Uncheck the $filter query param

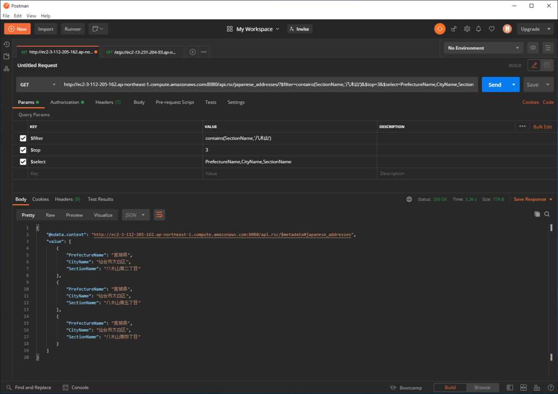pyautogui.click(x=23, y=138)
